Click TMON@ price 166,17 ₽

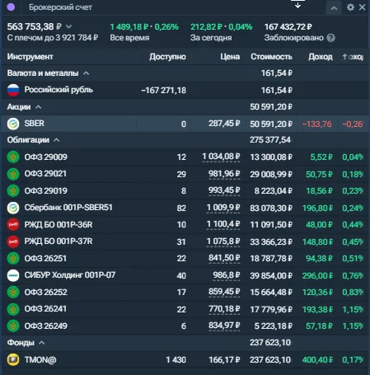coord(224,359)
